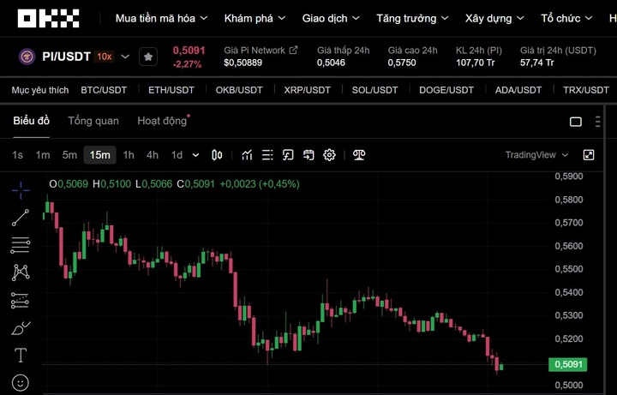Image resolution: width=617 pixels, height=395 pixels.
Task: Expand the Xây dựng menu
Action: pos(494,19)
